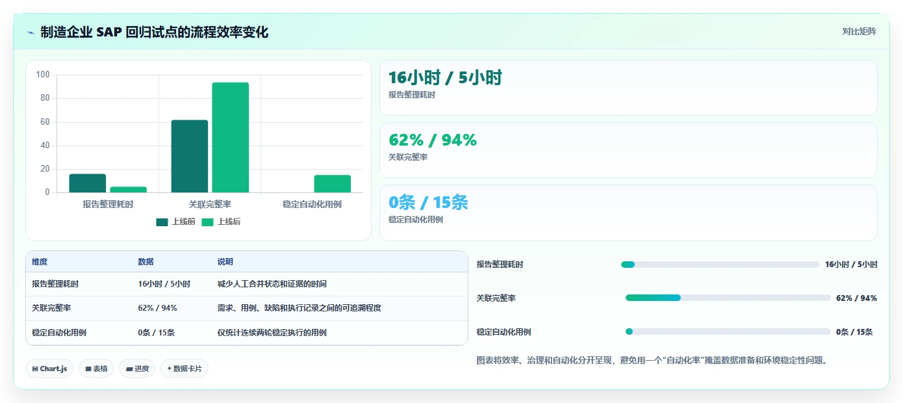Click table cell 16小时 / 5小时
This screenshot has height=403, width=903.
tap(164, 284)
